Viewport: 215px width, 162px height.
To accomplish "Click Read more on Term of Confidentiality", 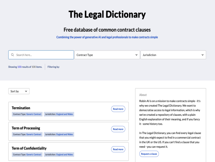I will click(118, 149).
